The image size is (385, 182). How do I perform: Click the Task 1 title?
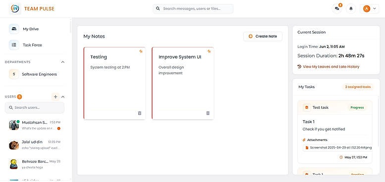click(309, 122)
